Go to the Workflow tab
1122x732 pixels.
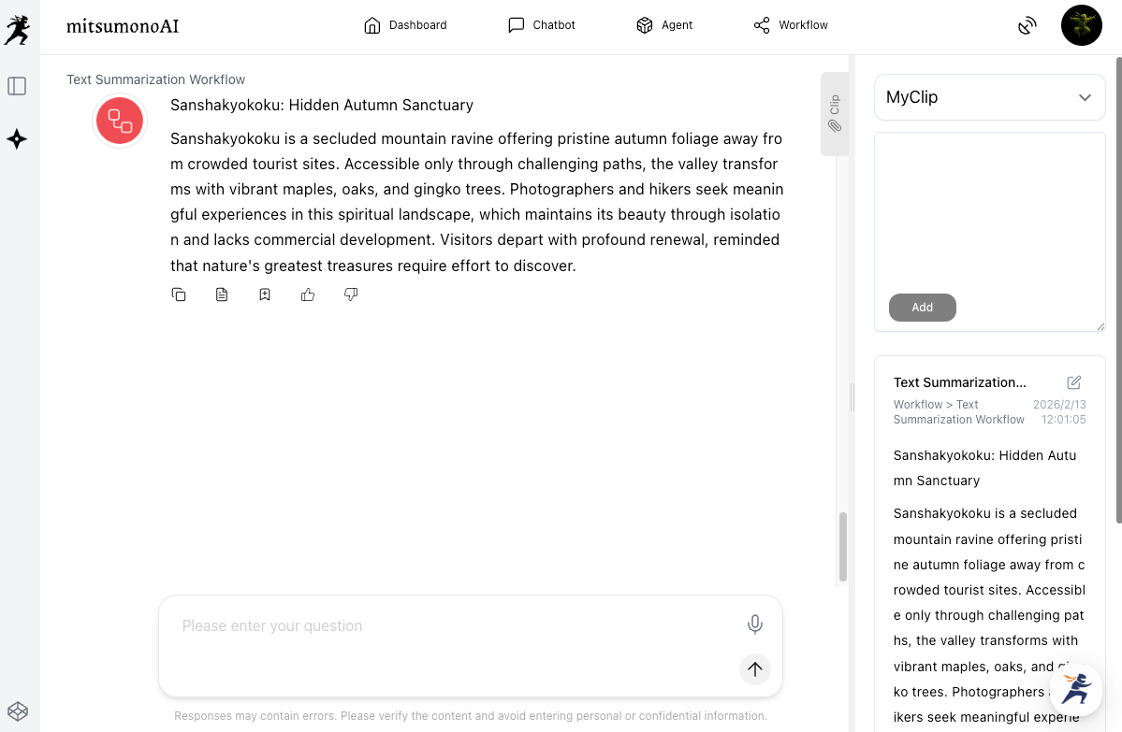(x=791, y=25)
